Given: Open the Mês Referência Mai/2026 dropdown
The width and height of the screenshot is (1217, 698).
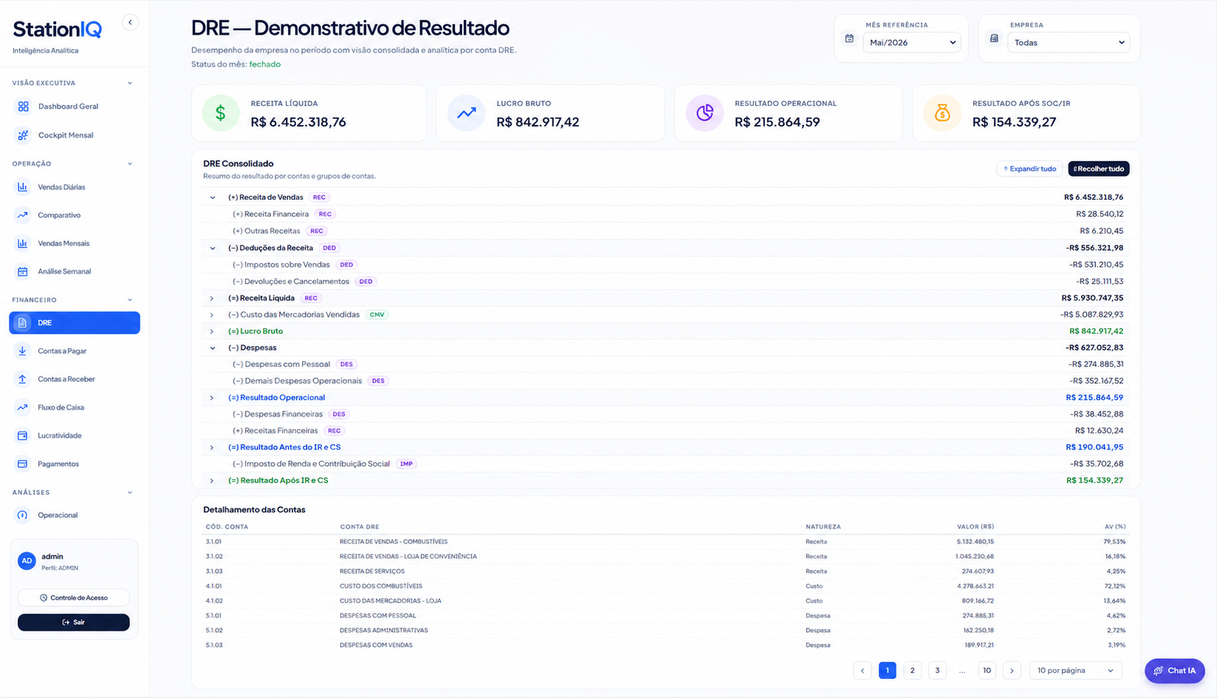Looking at the screenshot, I should (912, 43).
